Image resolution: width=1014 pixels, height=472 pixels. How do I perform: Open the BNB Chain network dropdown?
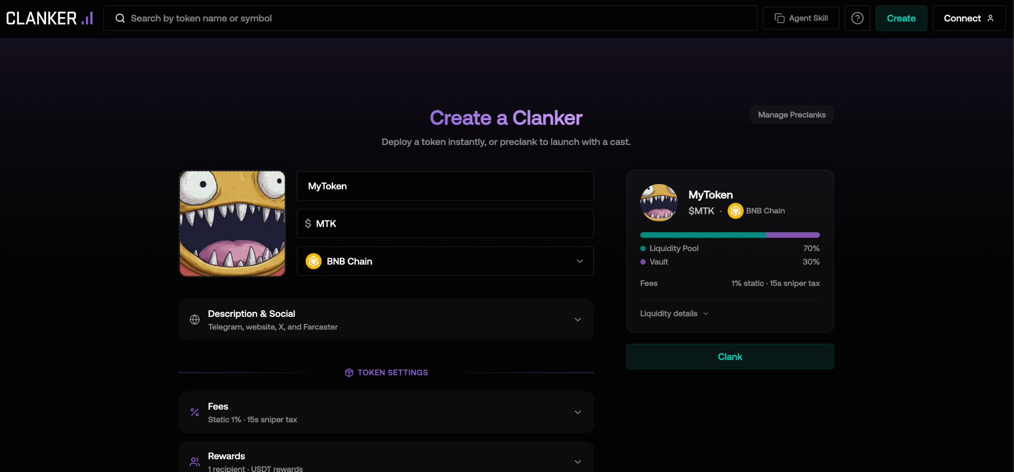pyautogui.click(x=445, y=261)
